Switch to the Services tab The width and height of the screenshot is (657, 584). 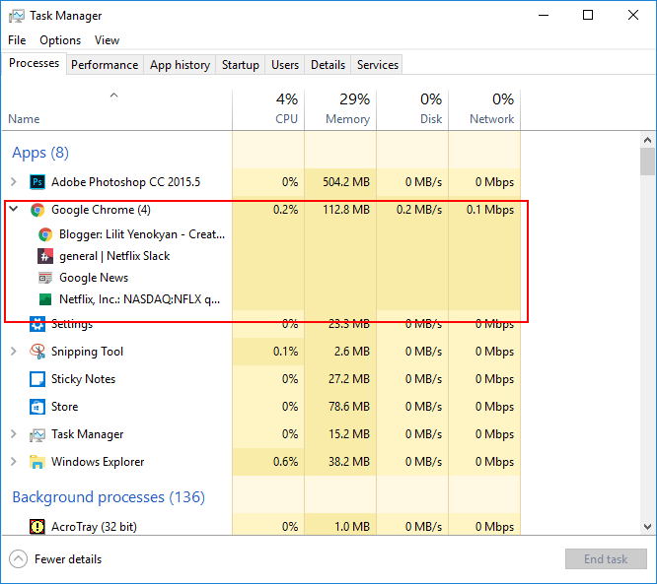click(377, 65)
